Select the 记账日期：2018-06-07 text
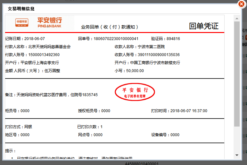The image size is (247, 165). pos(25,39)
